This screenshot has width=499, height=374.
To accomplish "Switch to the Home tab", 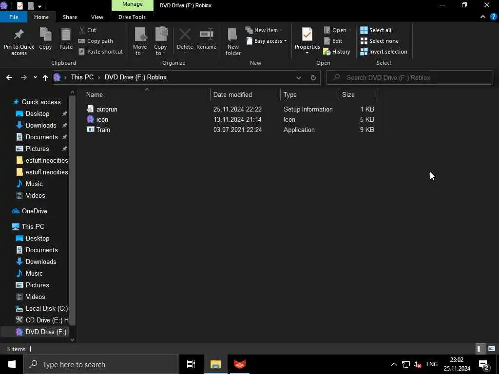I will coord(41,17).
